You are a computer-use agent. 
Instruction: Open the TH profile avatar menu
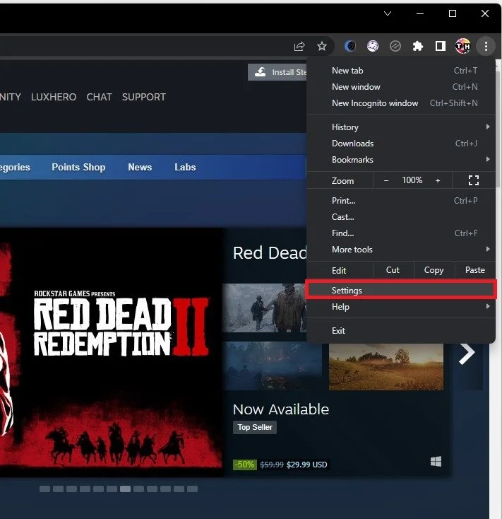click(x=463, y=46)
